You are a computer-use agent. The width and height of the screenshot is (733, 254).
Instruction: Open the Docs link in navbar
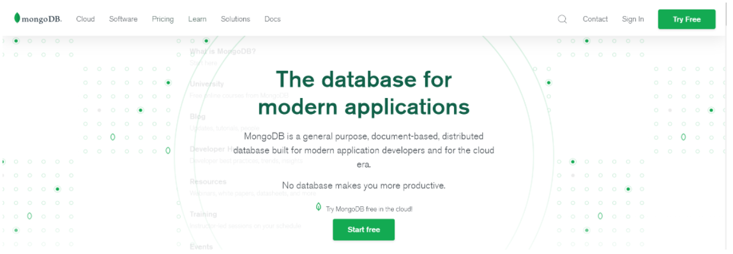click(273, 19)
